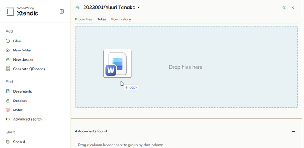The image size is (304, 148).
Task: Click the Files link under Add
Action: pyautogui.click(x=17, y=41)
